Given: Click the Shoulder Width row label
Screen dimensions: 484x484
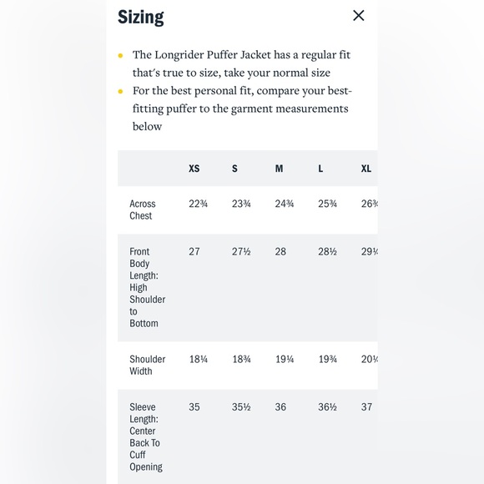Looking at the screenshot, I should (147, 365).
